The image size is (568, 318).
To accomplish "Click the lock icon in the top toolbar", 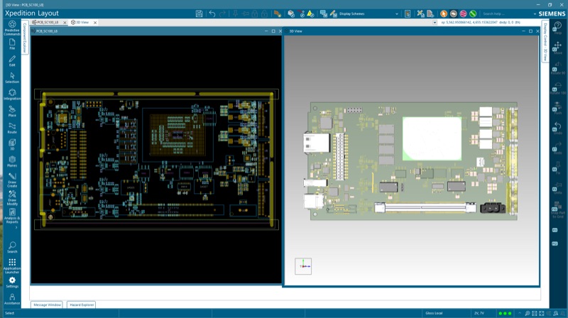I will pos(255,13).
